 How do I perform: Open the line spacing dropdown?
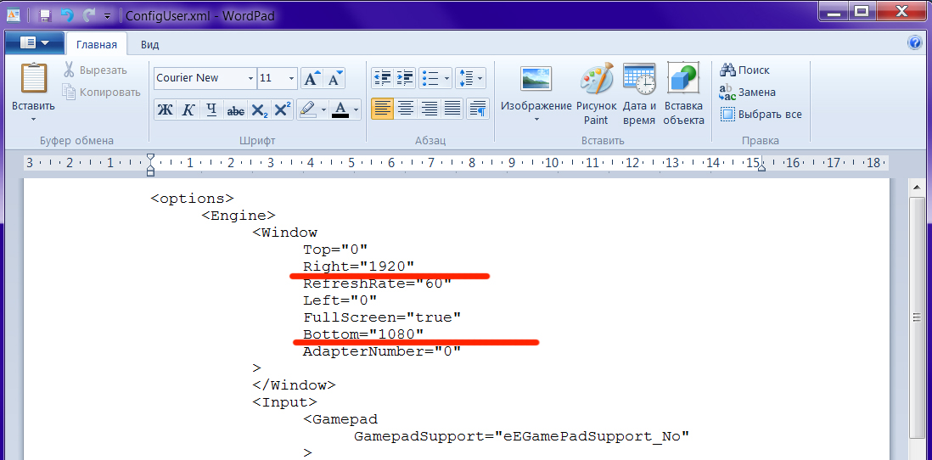[471, 78]
